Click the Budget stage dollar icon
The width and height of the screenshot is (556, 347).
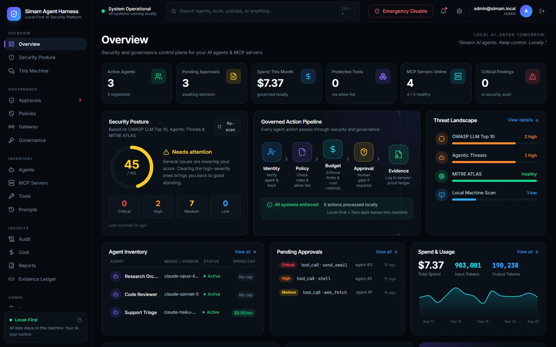point(333,149)
